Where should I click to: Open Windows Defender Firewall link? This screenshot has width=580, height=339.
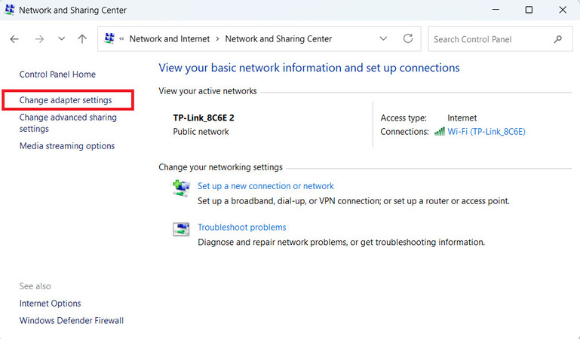tap(72, 321)
